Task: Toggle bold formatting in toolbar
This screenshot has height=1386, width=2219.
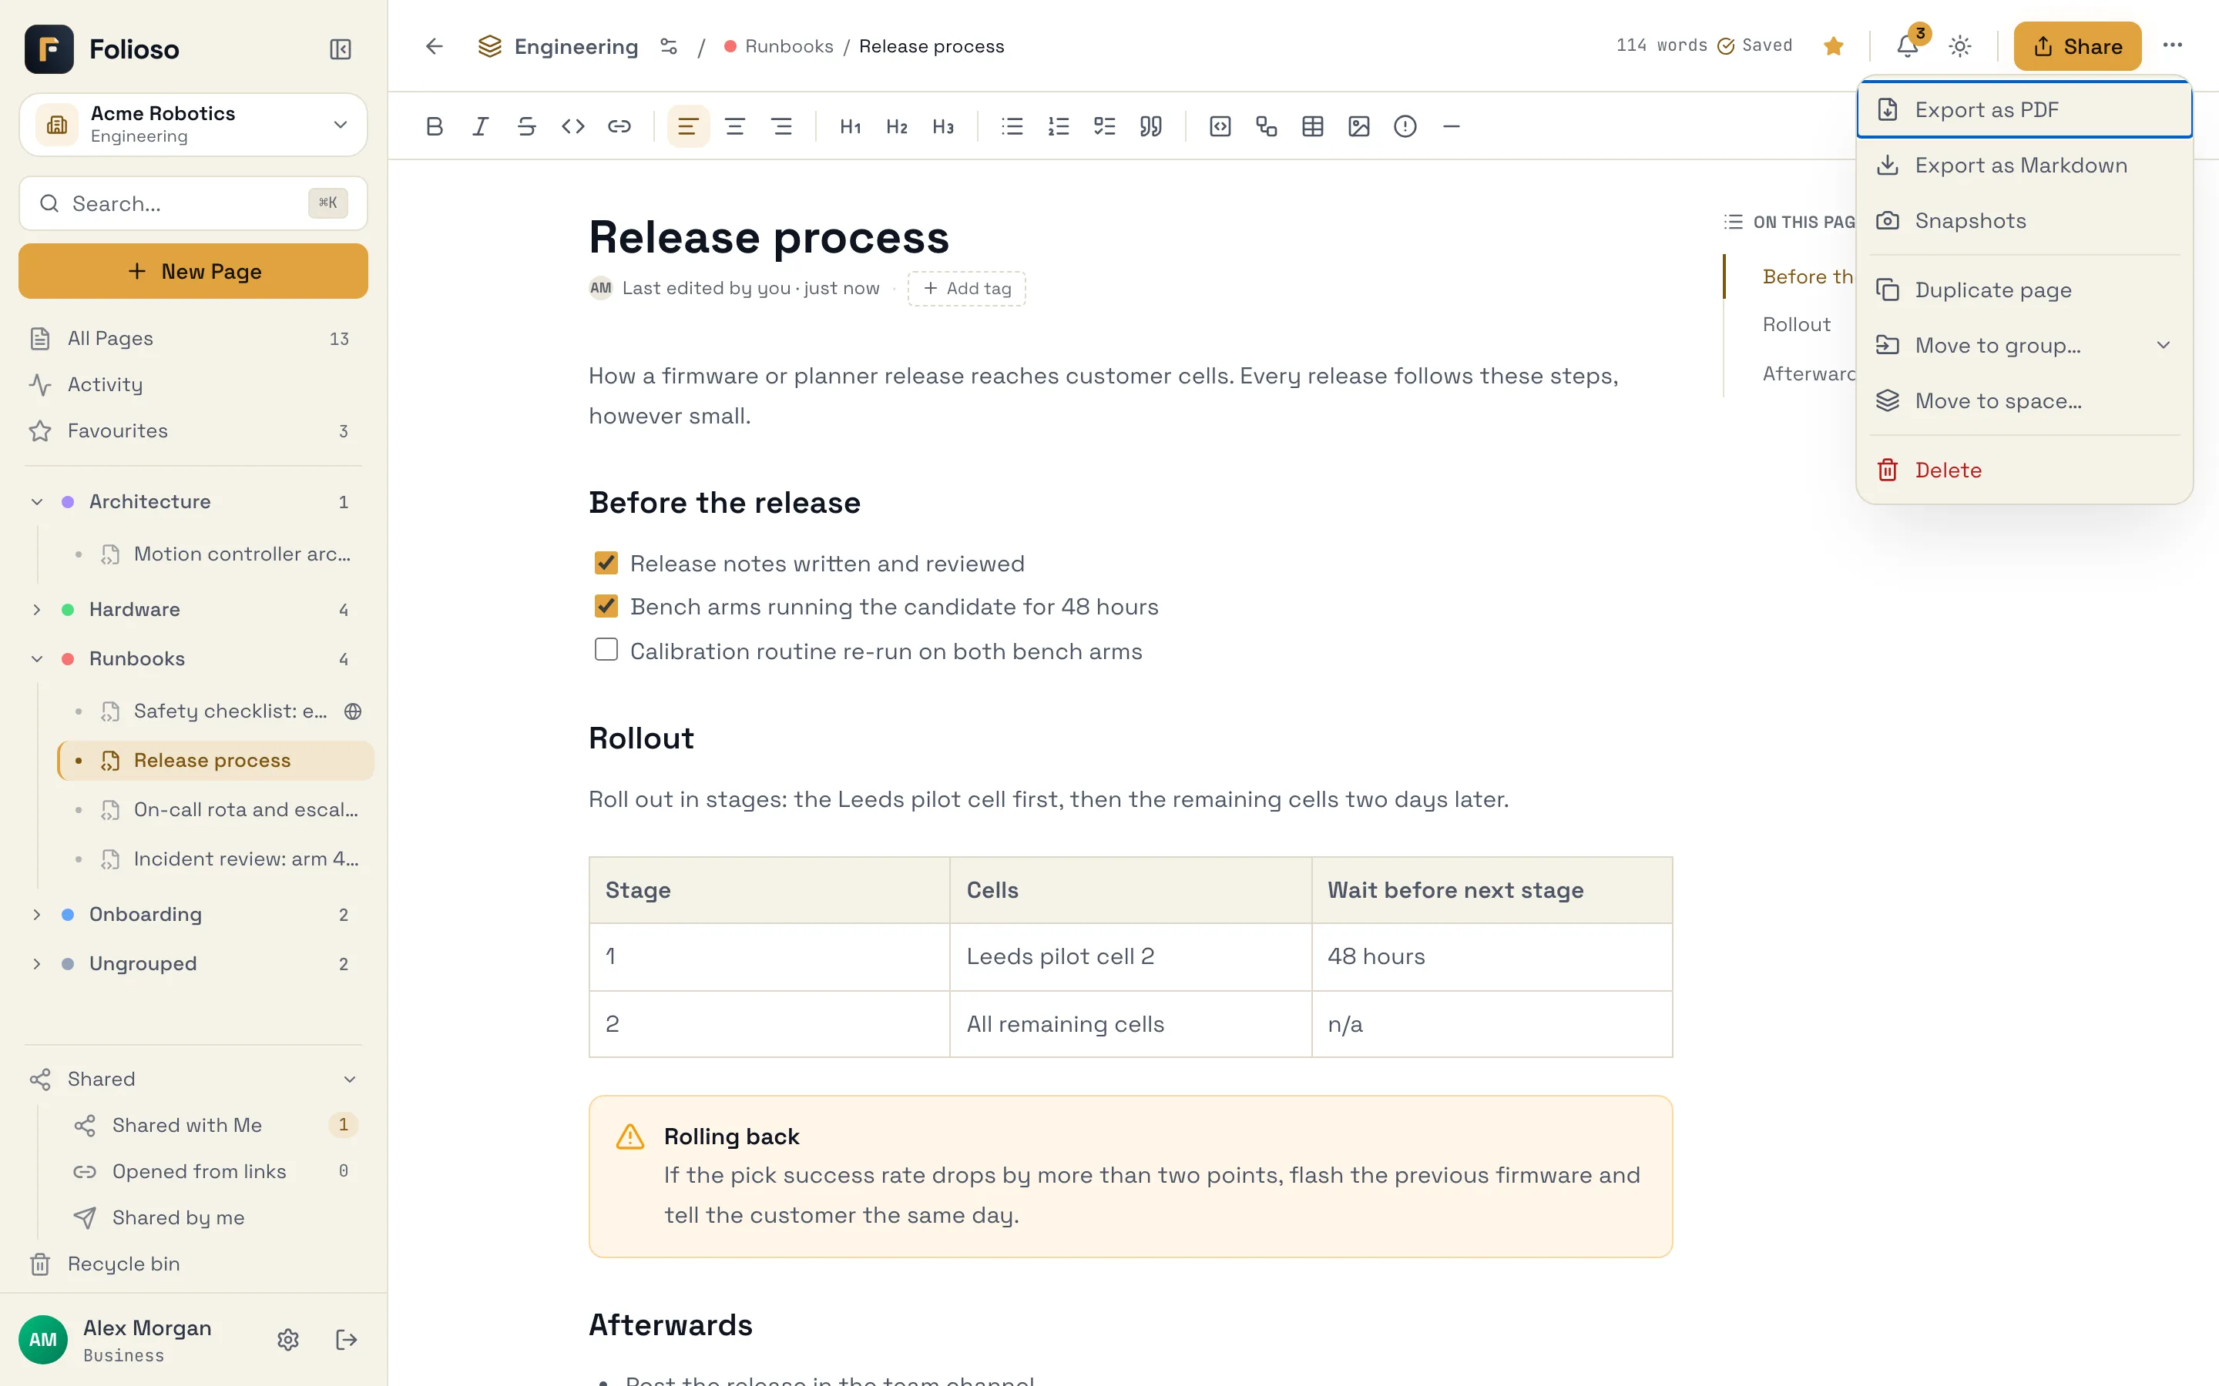Action: [x=435, y=126]
